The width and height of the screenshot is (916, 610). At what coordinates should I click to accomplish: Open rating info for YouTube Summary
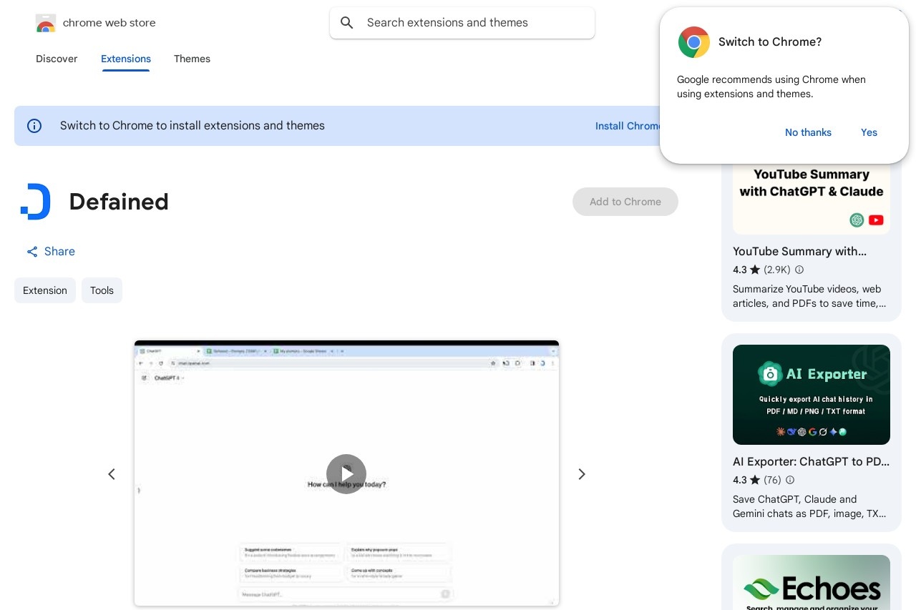tap(799, 270)
